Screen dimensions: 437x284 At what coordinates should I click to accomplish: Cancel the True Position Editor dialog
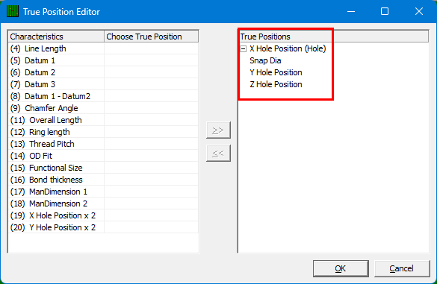[x=402, y=268]
